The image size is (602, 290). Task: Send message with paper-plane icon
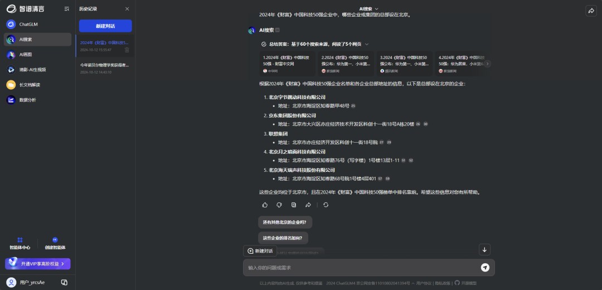pyautogui.click(x=486, y=268)
